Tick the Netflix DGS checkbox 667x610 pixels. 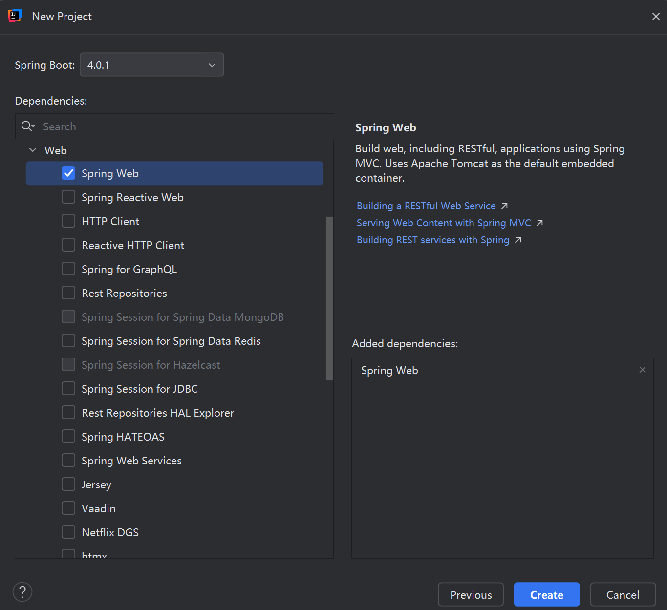point(68,532)
